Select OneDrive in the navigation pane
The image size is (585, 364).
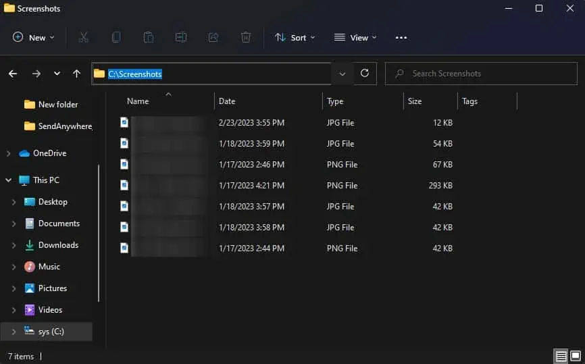coord(43,153)
